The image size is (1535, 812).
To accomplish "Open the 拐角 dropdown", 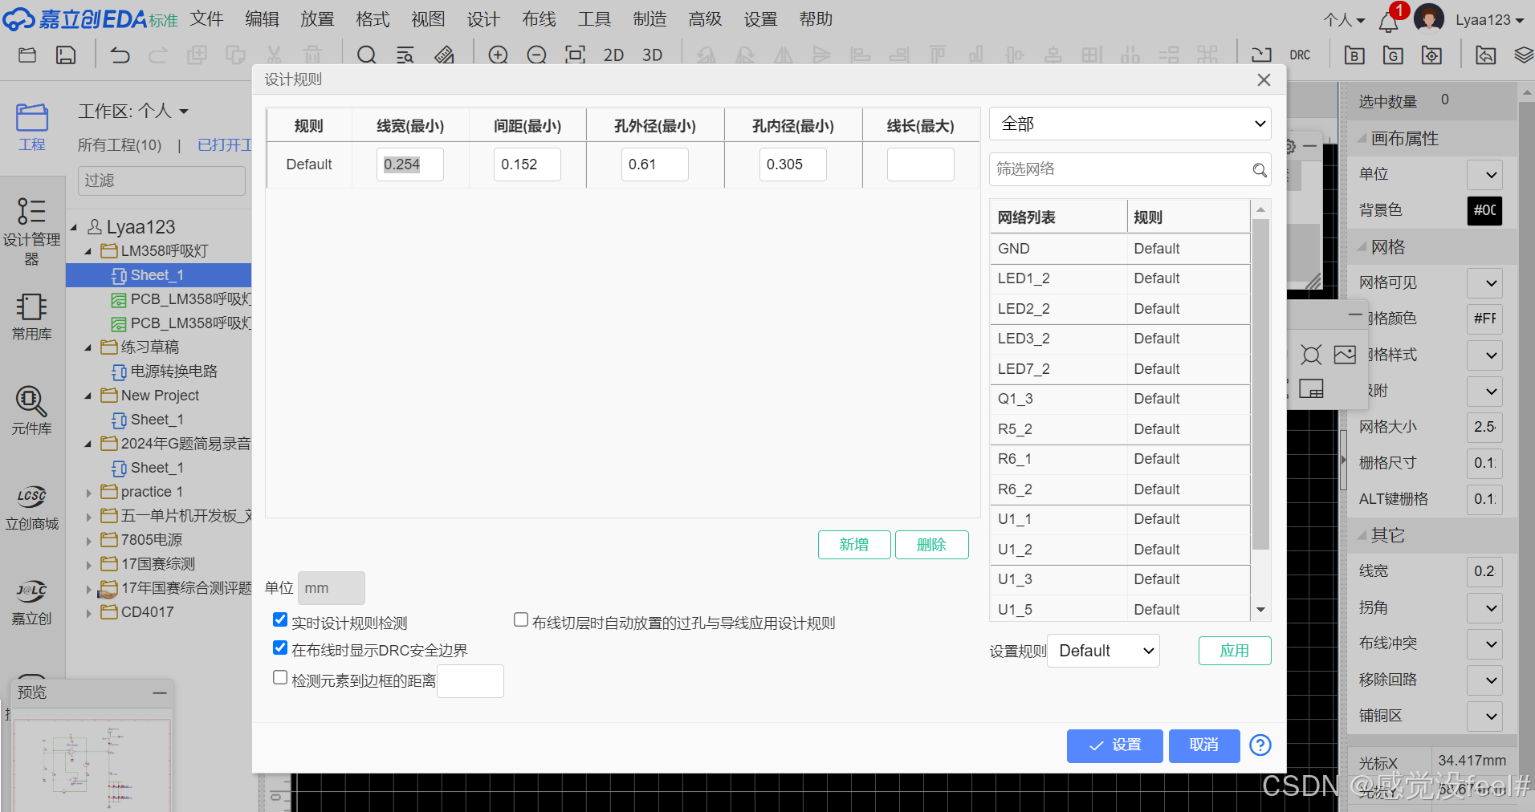I will [x=1484, y=607].
